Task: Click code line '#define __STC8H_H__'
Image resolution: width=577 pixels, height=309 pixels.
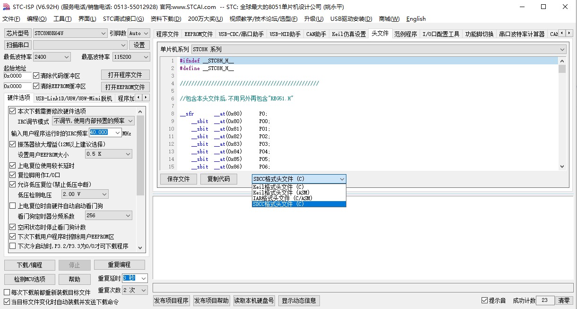Action: point(207,68)
